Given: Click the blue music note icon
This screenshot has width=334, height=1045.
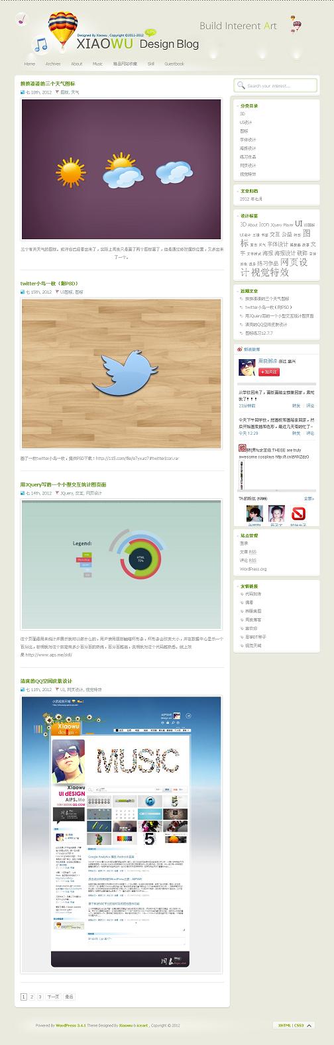Looking at the screenshot, I should (41, 44).
